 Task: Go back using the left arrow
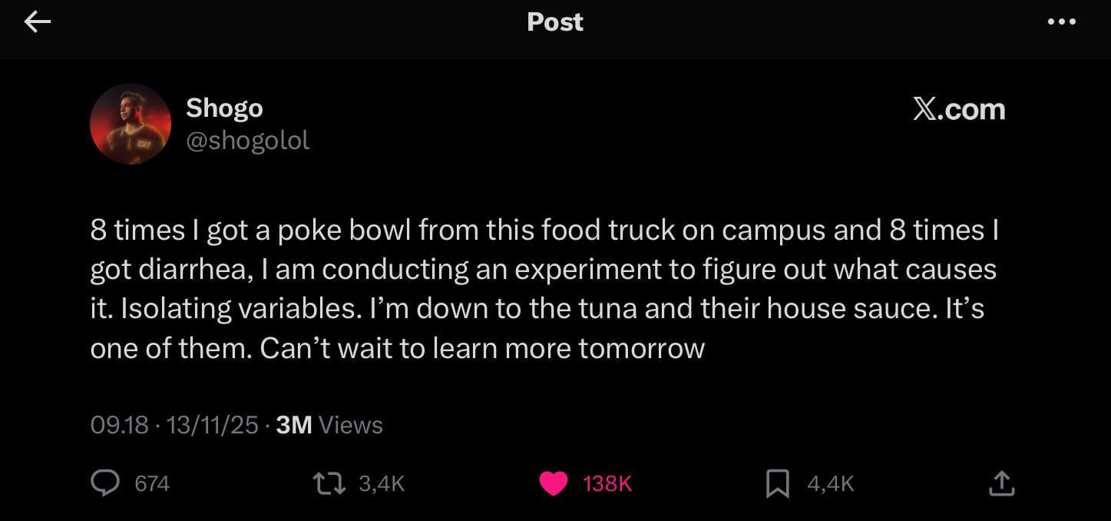[x=37, y=22]
